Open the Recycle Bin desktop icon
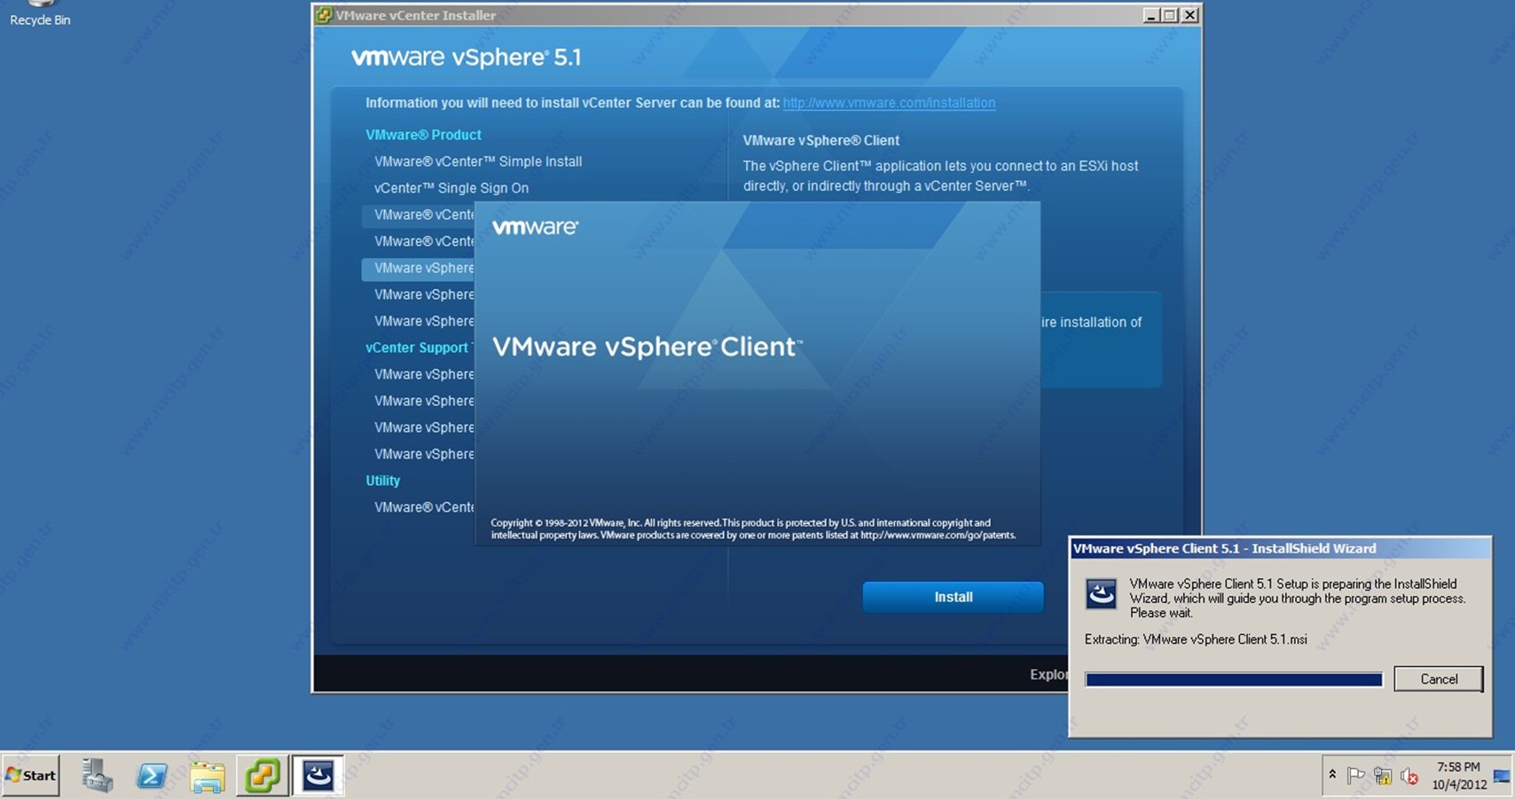Image resolution: width=1515 pixels, height=799 pixels. coord(40,13)
